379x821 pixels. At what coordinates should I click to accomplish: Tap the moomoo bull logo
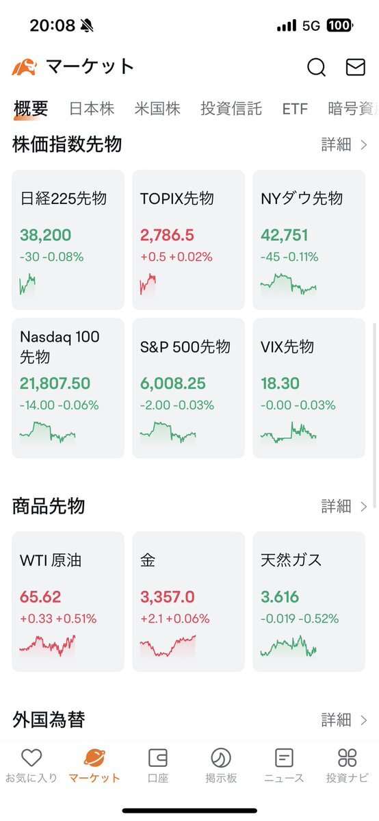[x=24, y=67]
